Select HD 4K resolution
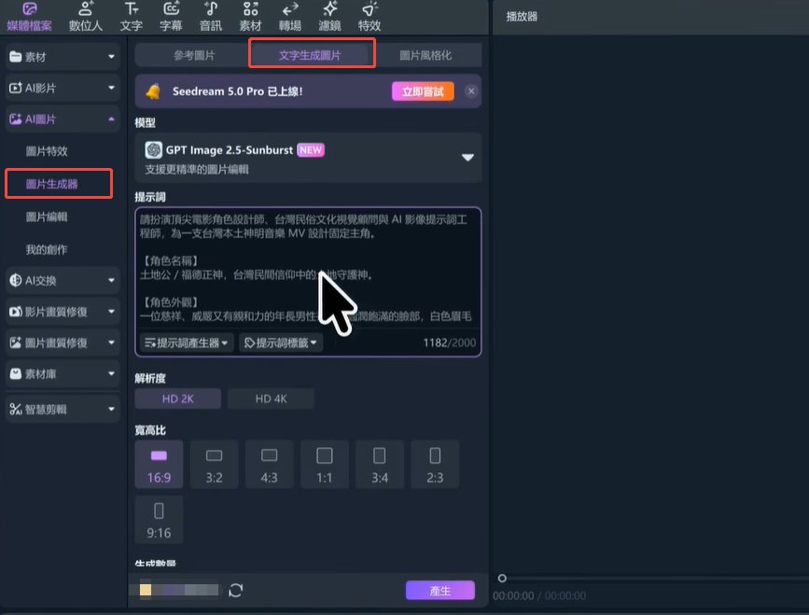 (271, 398)
